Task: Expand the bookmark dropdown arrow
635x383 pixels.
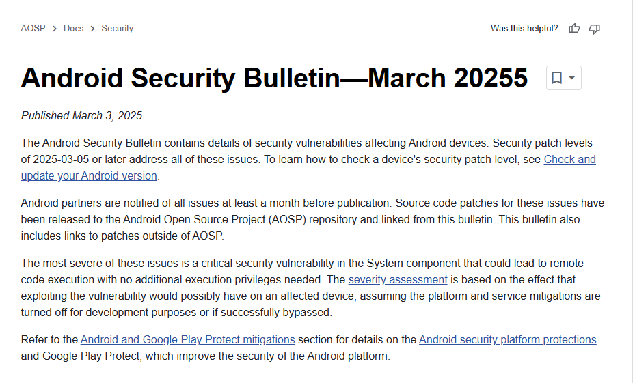Action: point(572,79)
